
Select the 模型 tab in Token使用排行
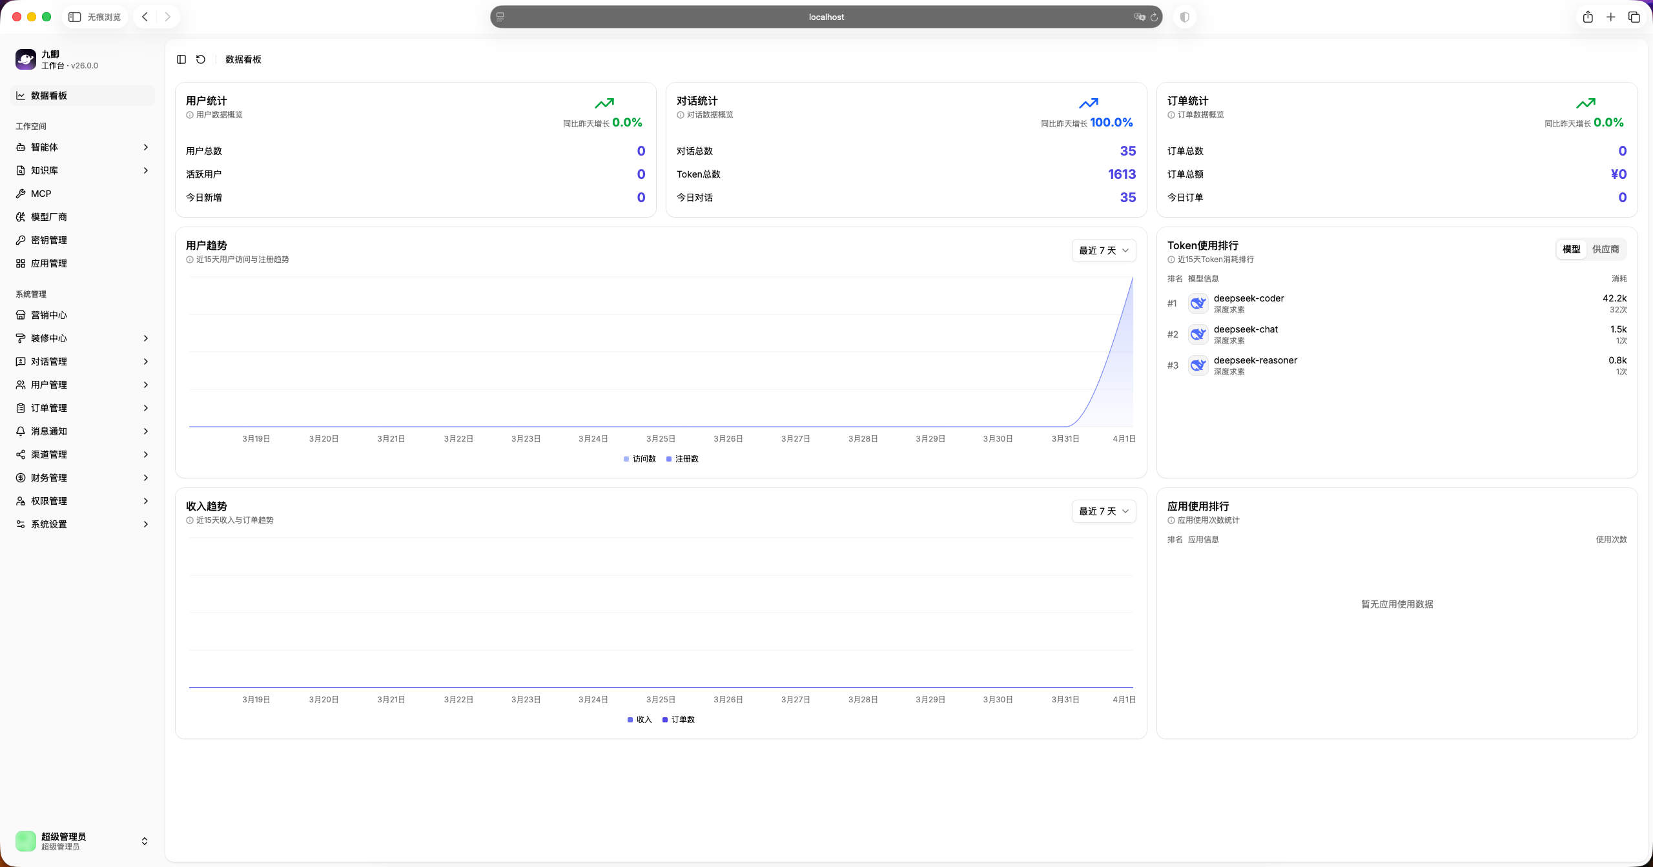[x=1571, y=249]
